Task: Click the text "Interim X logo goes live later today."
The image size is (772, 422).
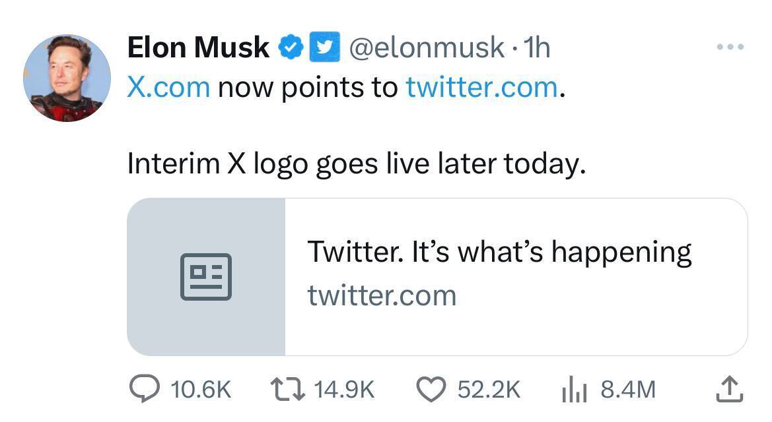Action: pos(356,164)
